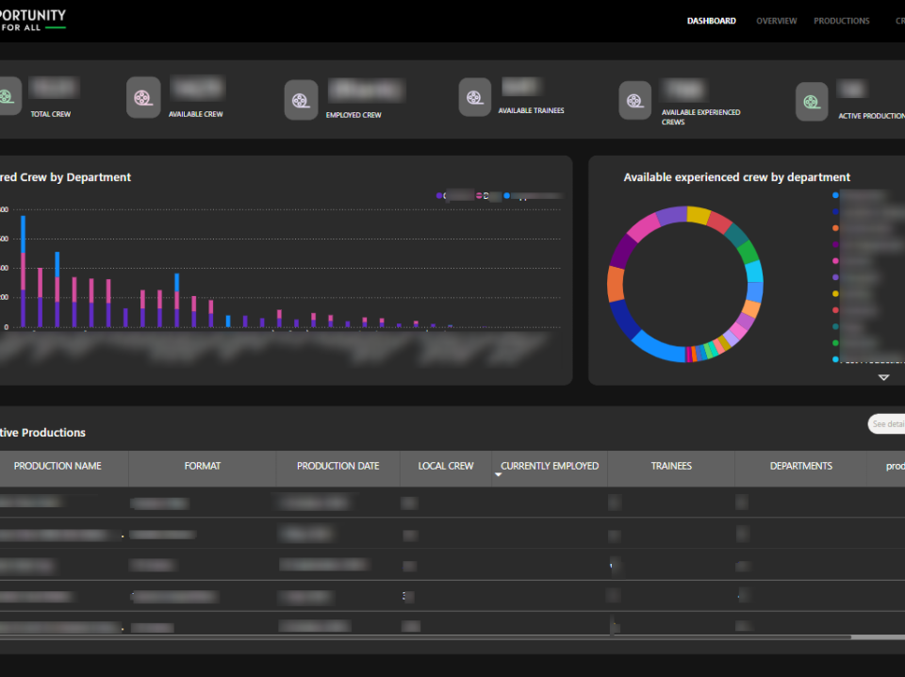This screenshot has width=905, height=677.
Task: Select the Total Crew label
Action: click(x=51, y=114)
